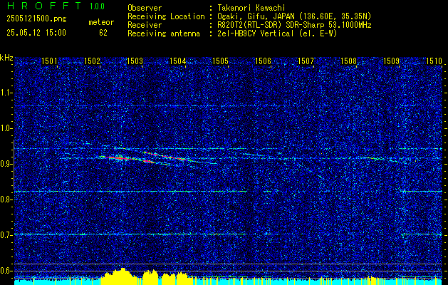Click the 0.8 kHz axis label
This screenshot has width=448, height=285.
coord(6,199)
